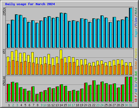Click day label 19 on the x-axis
The width and height of the screenshot is (139, 108).
pyautogui.click(x=81, y=105)
